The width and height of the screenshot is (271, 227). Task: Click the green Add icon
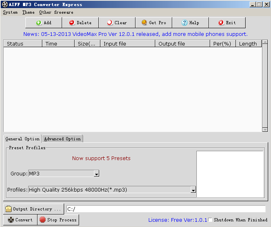[x=39, y=23]
